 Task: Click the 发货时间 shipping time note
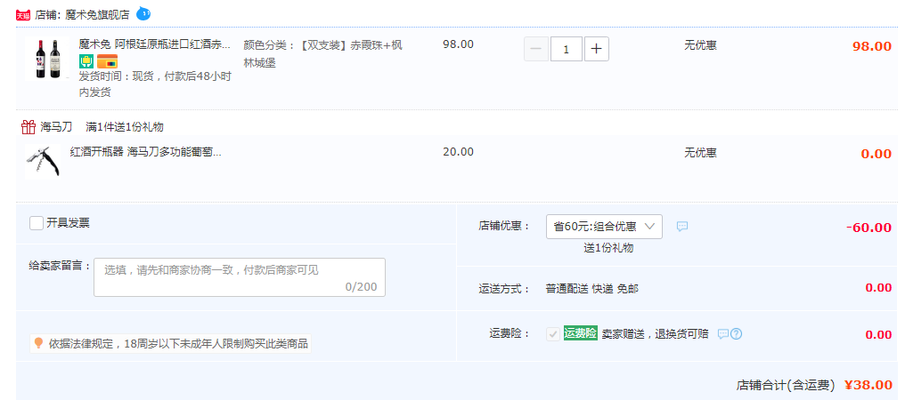coord(155,84)
